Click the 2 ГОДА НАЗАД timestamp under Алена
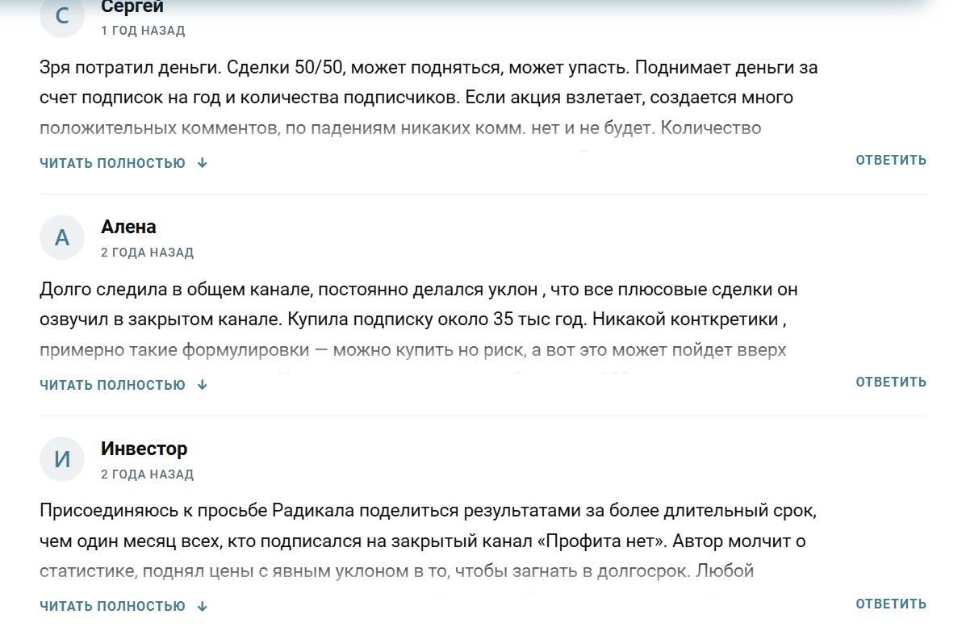The image size is (966, 627). (147, 252)
